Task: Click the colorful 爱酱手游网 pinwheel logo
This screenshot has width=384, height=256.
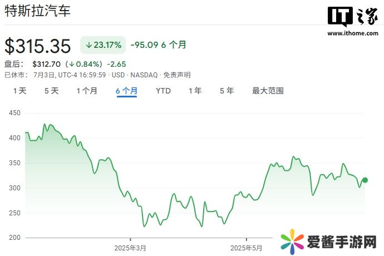Action: [x=293, y=242]
